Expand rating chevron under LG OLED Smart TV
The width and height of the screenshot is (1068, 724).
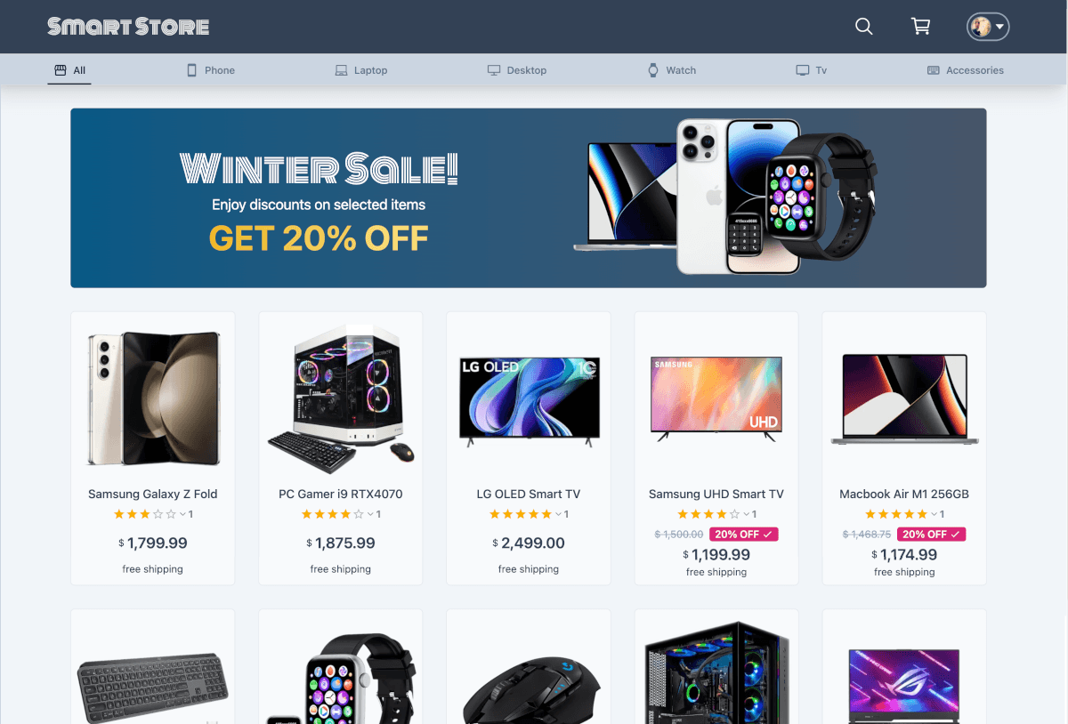(559, 514)
